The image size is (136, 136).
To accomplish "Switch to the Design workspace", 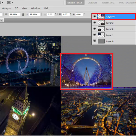I will 92,3.
